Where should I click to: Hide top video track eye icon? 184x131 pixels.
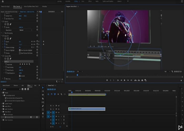(x=59, y=106)
